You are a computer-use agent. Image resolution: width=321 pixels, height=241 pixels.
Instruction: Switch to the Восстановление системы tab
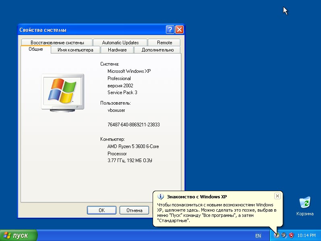pyautogui.click(x=57, y=43)
